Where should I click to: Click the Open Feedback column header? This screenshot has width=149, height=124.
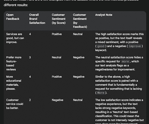pos(13,17)
